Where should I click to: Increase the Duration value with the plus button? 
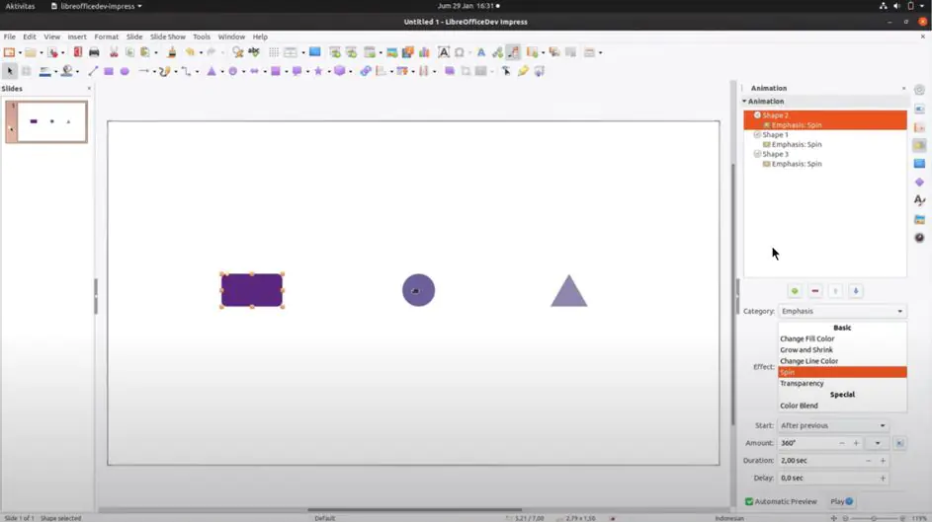tap(883, 461)
